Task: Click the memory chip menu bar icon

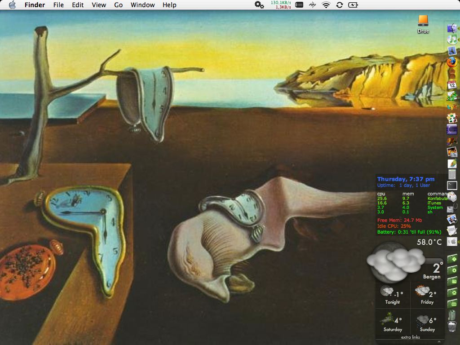Action: point(299,4)
